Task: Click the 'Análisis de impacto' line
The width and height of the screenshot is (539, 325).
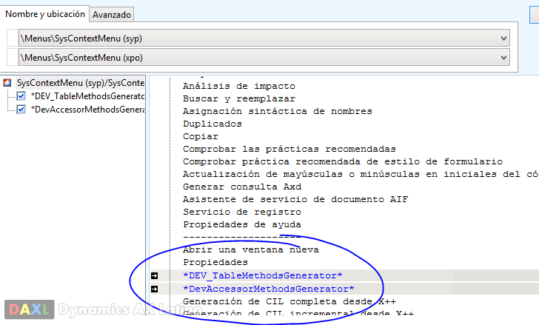Action: click(x=238, y=86)
